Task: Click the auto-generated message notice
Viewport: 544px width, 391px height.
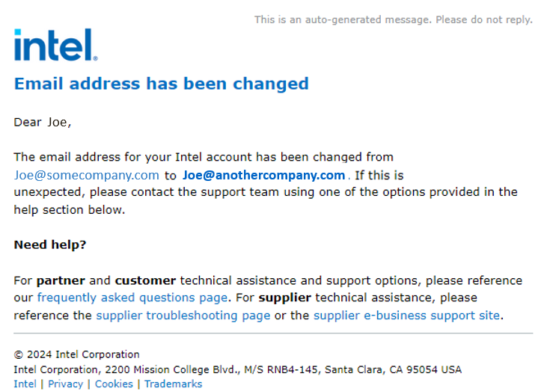Action: (393, 19)
